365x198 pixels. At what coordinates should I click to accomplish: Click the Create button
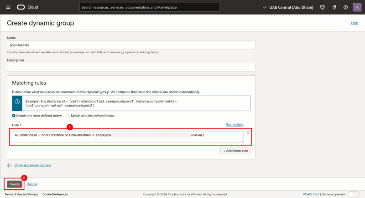tap(15, 184)
